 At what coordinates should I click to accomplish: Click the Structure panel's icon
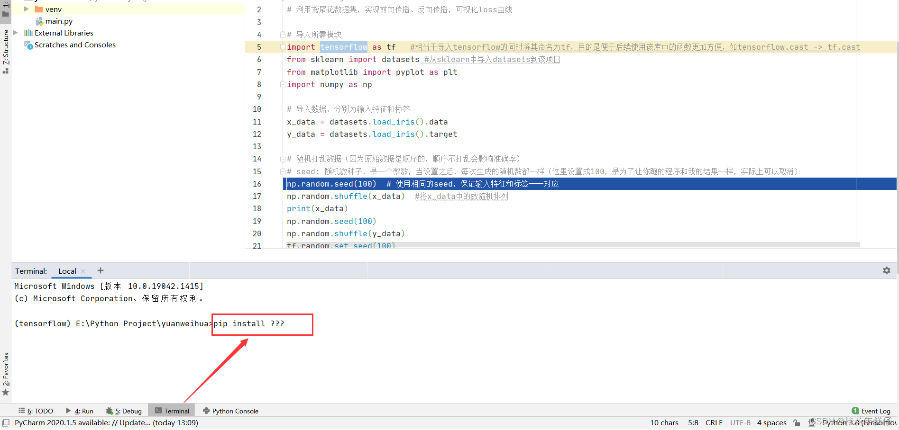coord(6,71)
